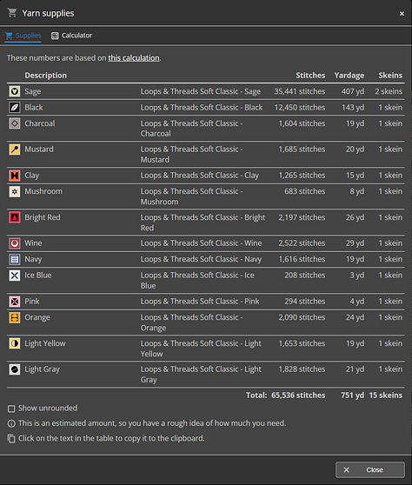This screenshot has height=485, width=412.
Task: Copy the '1,604 stitches' cell
Action: [x=302, y=123]
